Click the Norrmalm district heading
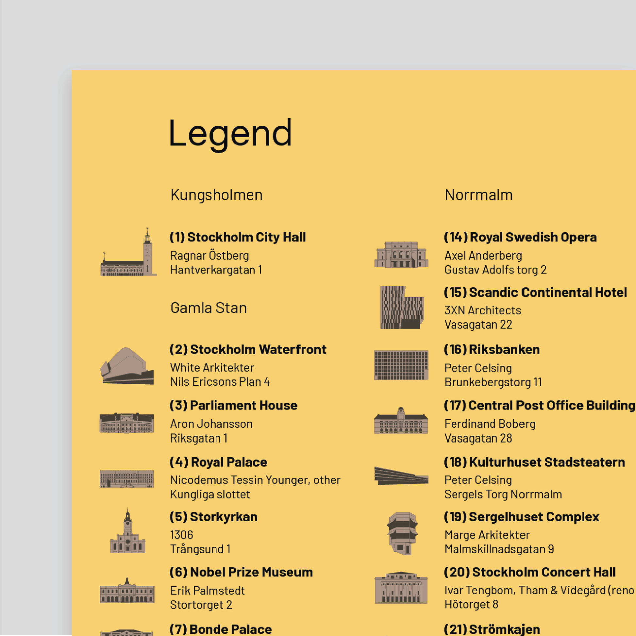The height and width of the screenshot is (636, 636). click(x=479, y=195)
